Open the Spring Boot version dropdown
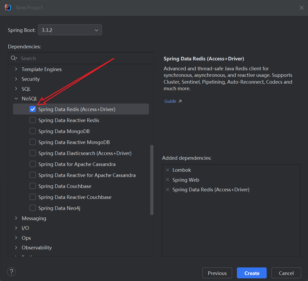The height and width of the screenshot is (281, 308). click(70, 30)
